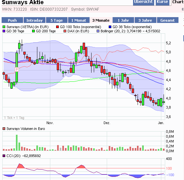Click the red GD 100 Ticks swatch
Viewport: 184px width, 180px height.
[x=57, y=27]
